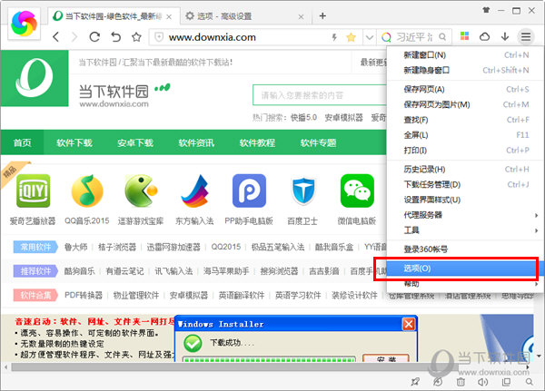Click the forward navigation arrow
Image resolution: width=545 pixels, height=391 pixels.
tap(74, 37)
